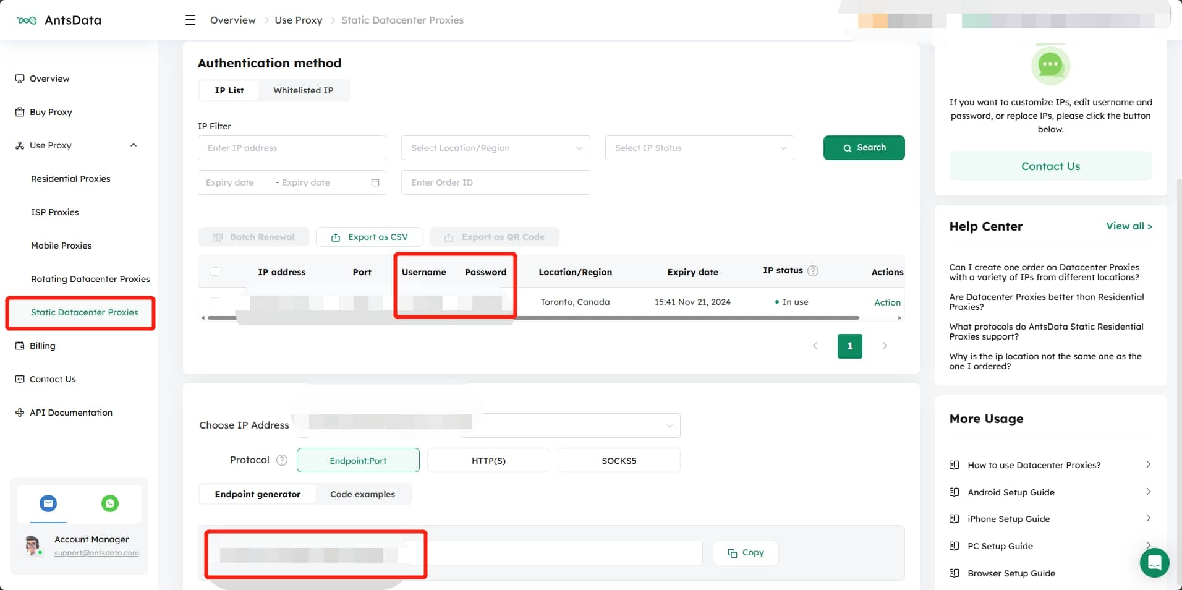
Task: Select page 1 in pagination
Action: pyautogui.click(x=850, y=346)
